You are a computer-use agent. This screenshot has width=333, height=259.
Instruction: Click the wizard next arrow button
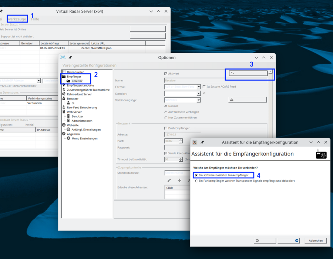(288, 241)
